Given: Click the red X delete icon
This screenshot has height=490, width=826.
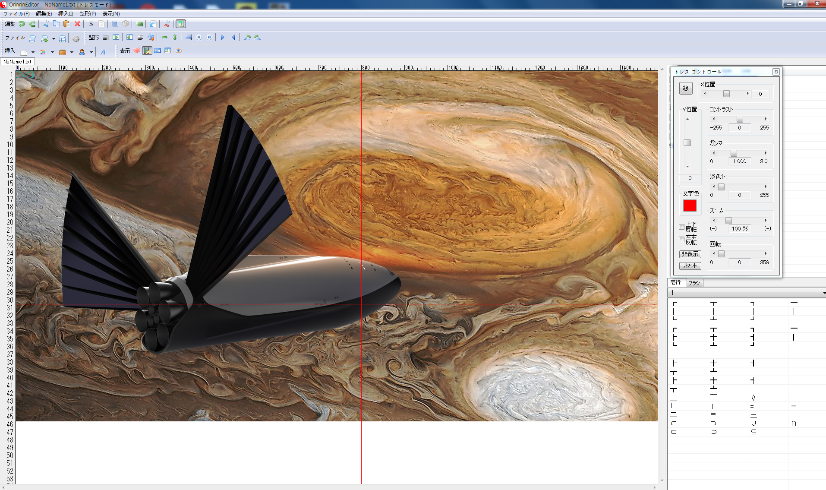Looking at the screenshot, I should pyautogui.click(x=77, y=24).
